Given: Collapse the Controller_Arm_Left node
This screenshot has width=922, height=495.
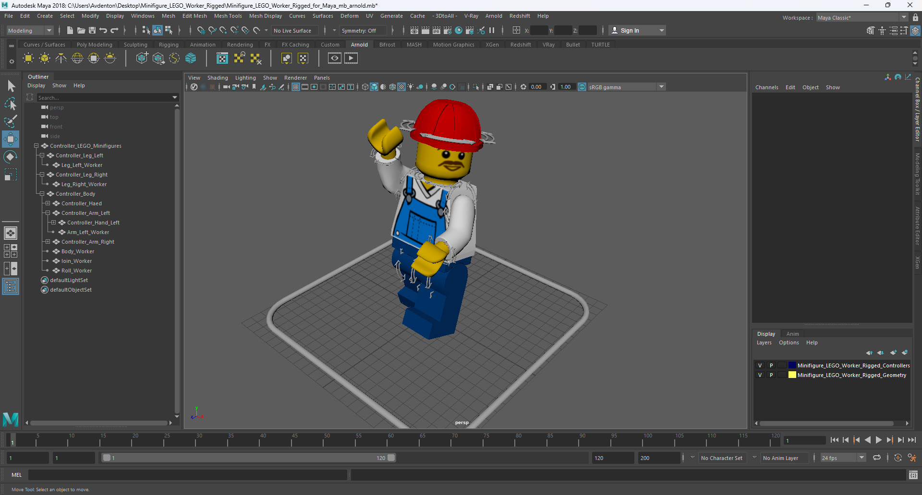Looking at the screenshot, I should click(48, 213).
